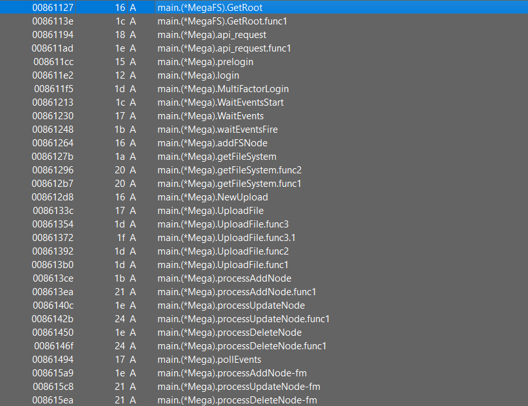Image resolution: width=528 pixels, height=406 pixels.
Task: Select address 008611f5
Action: point(54,89)
